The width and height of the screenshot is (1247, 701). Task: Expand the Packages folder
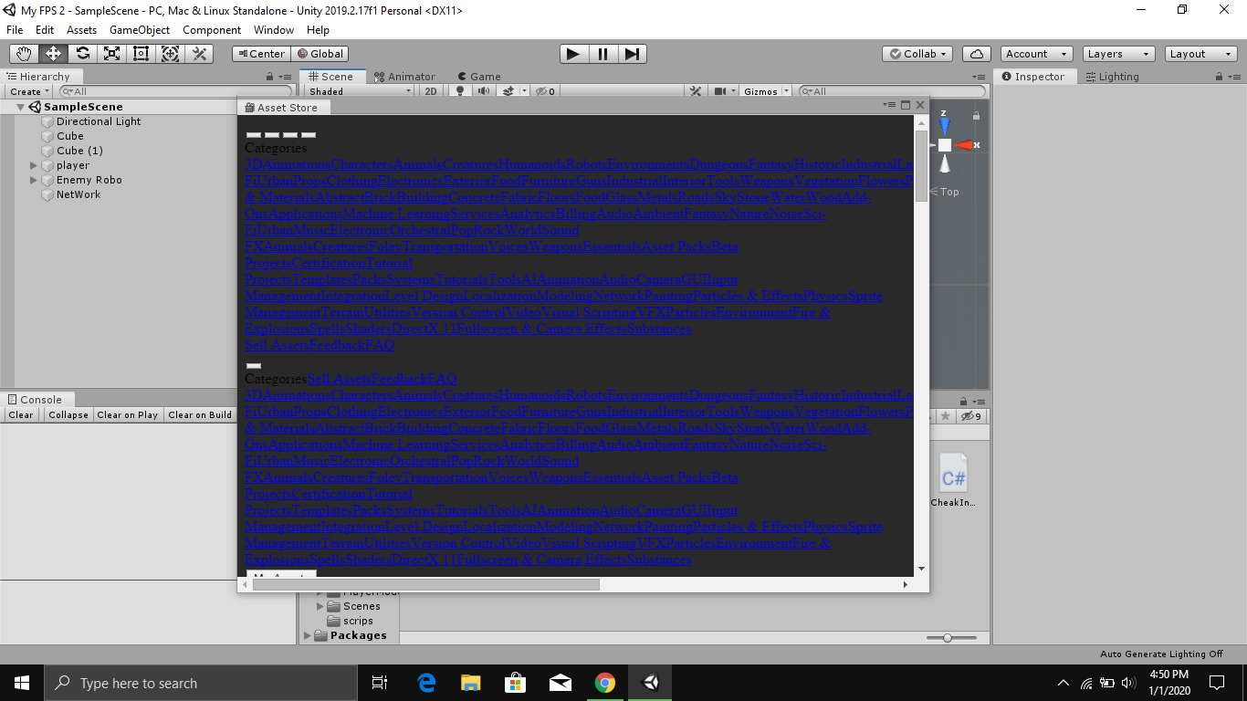point(306,635)
